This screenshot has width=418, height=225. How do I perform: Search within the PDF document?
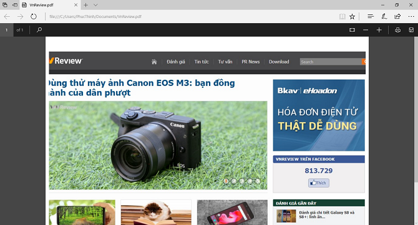[x=39, y=30]
